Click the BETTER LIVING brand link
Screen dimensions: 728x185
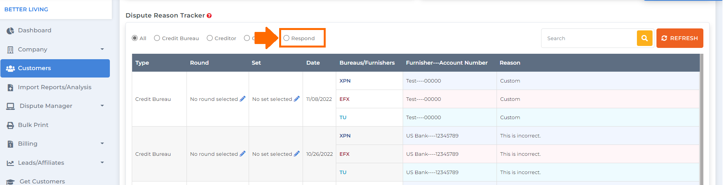click(x=26, y=9)
